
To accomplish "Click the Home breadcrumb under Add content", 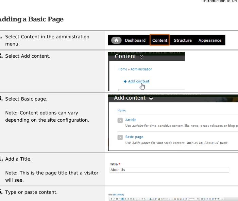I will pyautogui.click(x=121, y=110).
